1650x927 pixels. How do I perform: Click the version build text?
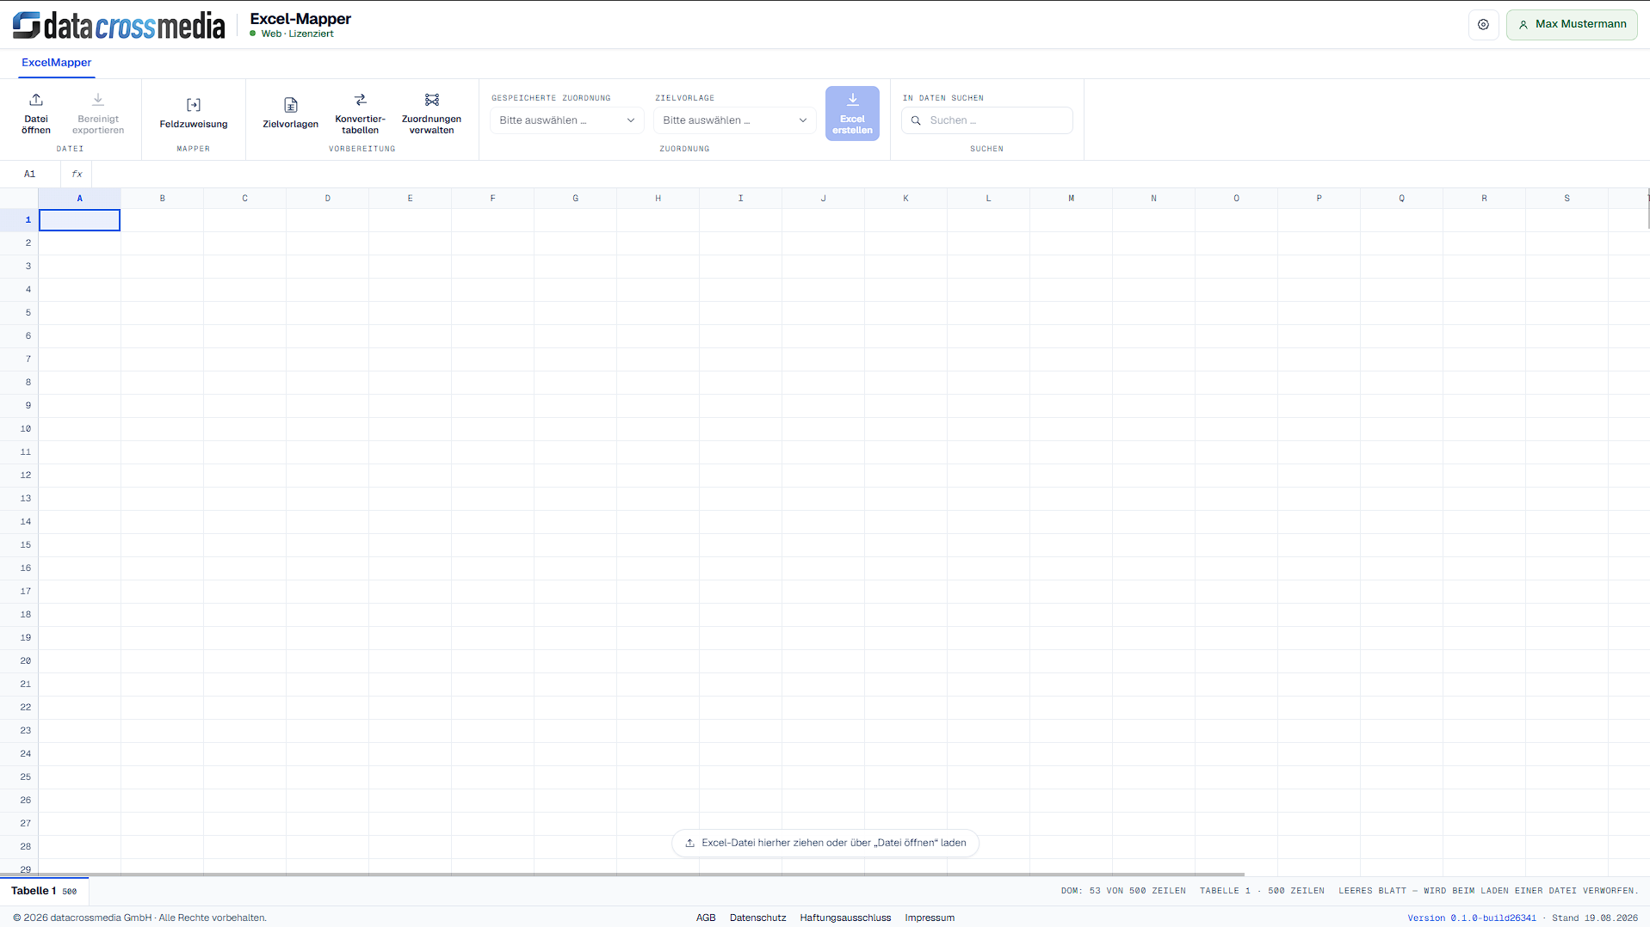[1472, 918]
